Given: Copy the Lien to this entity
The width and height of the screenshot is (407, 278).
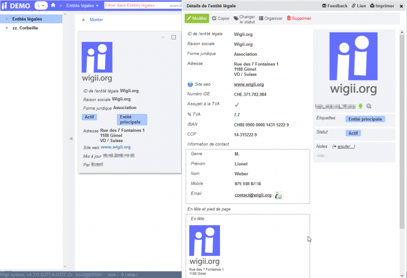Looking at the screenshot, I should click(359, 6).
